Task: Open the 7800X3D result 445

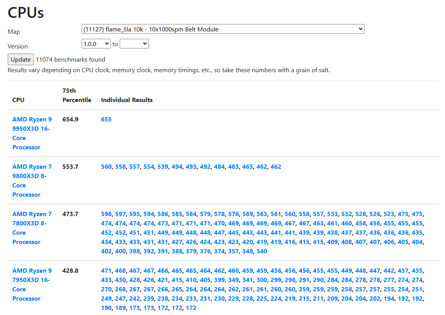Action: (x=233, y=233)
